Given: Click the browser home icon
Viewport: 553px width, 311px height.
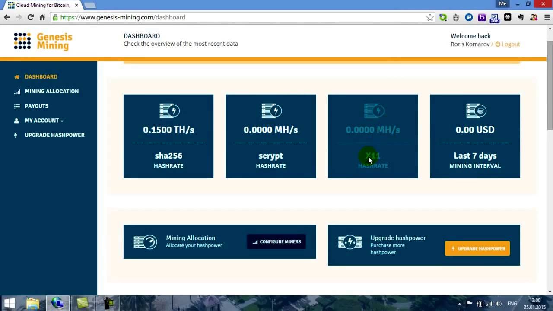Looking at the screenshot, I should 42,17.
